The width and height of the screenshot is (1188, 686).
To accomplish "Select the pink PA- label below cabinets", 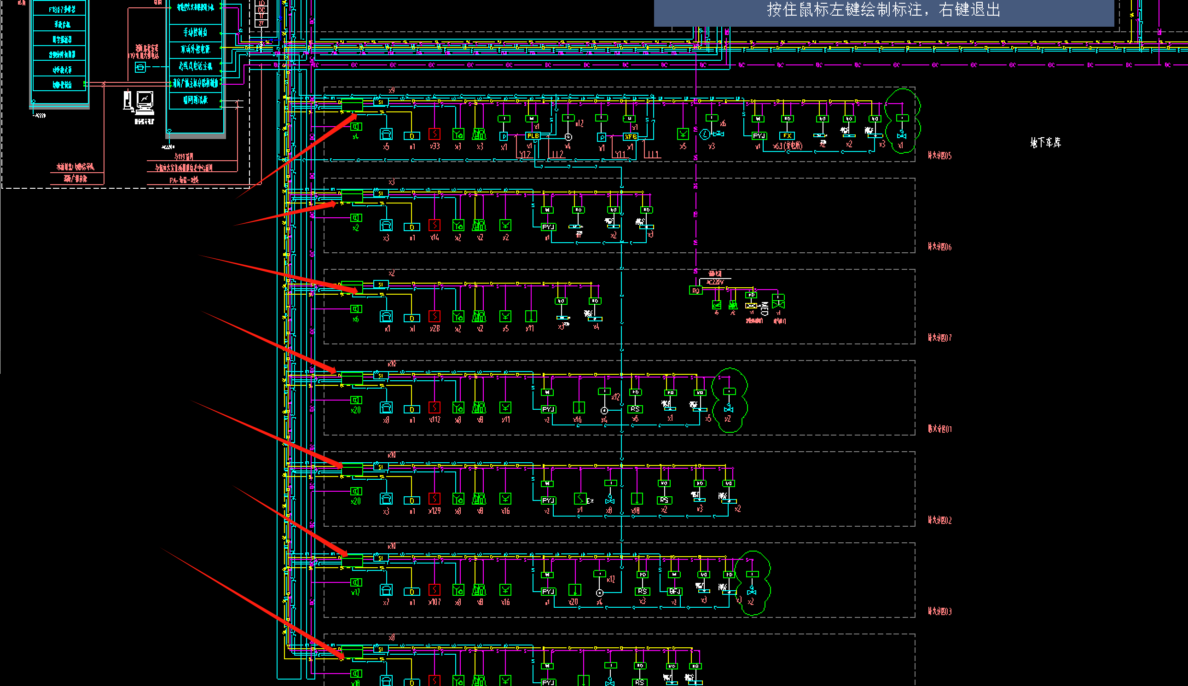I will click(184, 180).
